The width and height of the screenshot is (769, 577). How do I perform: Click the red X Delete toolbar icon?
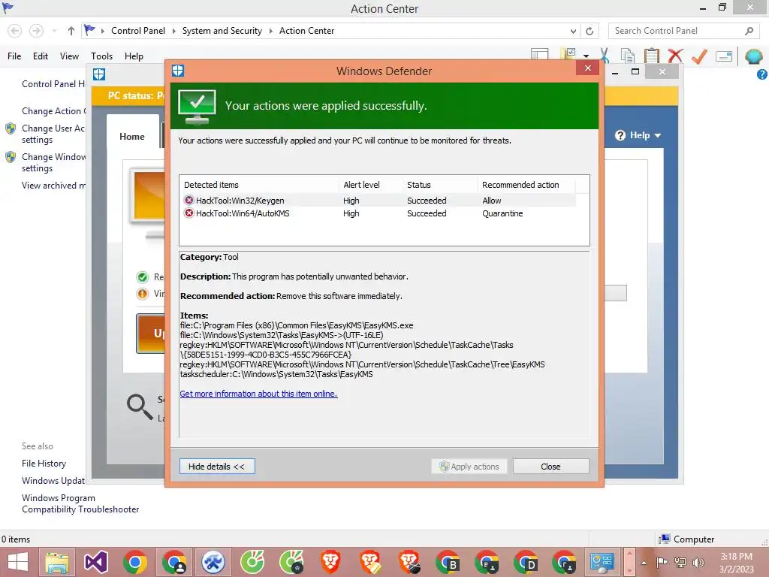[x=675, y=56]
